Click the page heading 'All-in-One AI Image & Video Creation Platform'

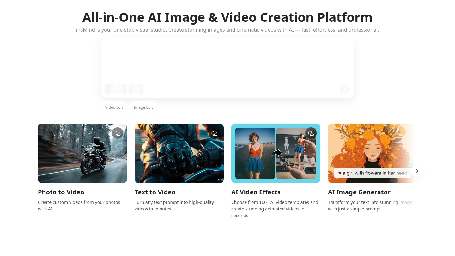tap(227, 17)
